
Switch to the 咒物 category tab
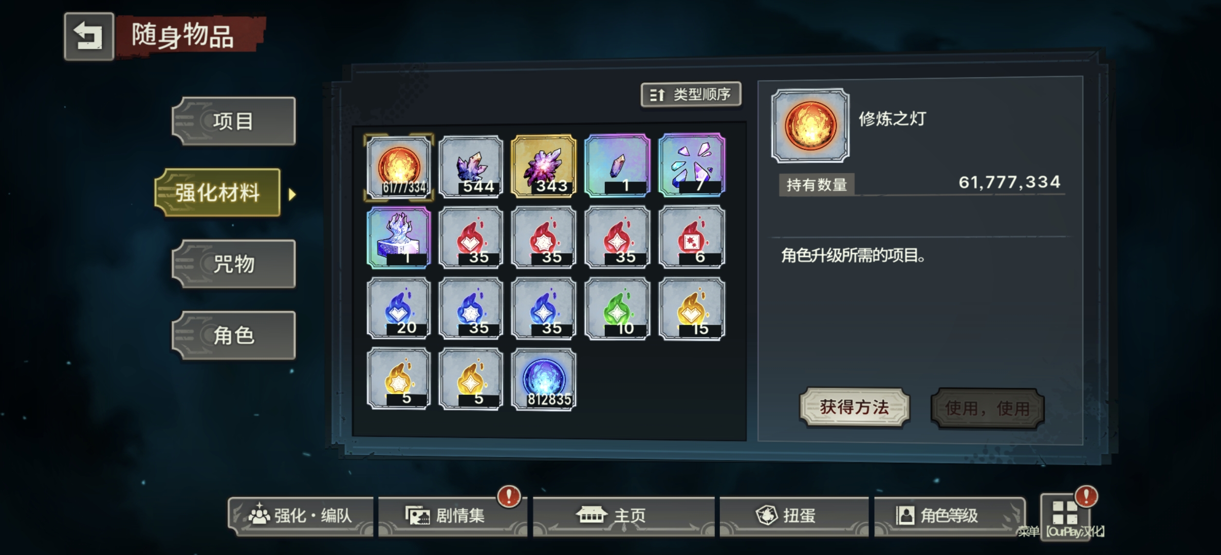coord(234,264)
